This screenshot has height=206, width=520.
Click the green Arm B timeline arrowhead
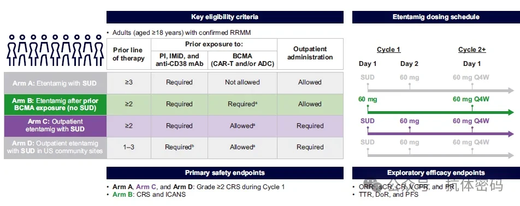point(511,112)
